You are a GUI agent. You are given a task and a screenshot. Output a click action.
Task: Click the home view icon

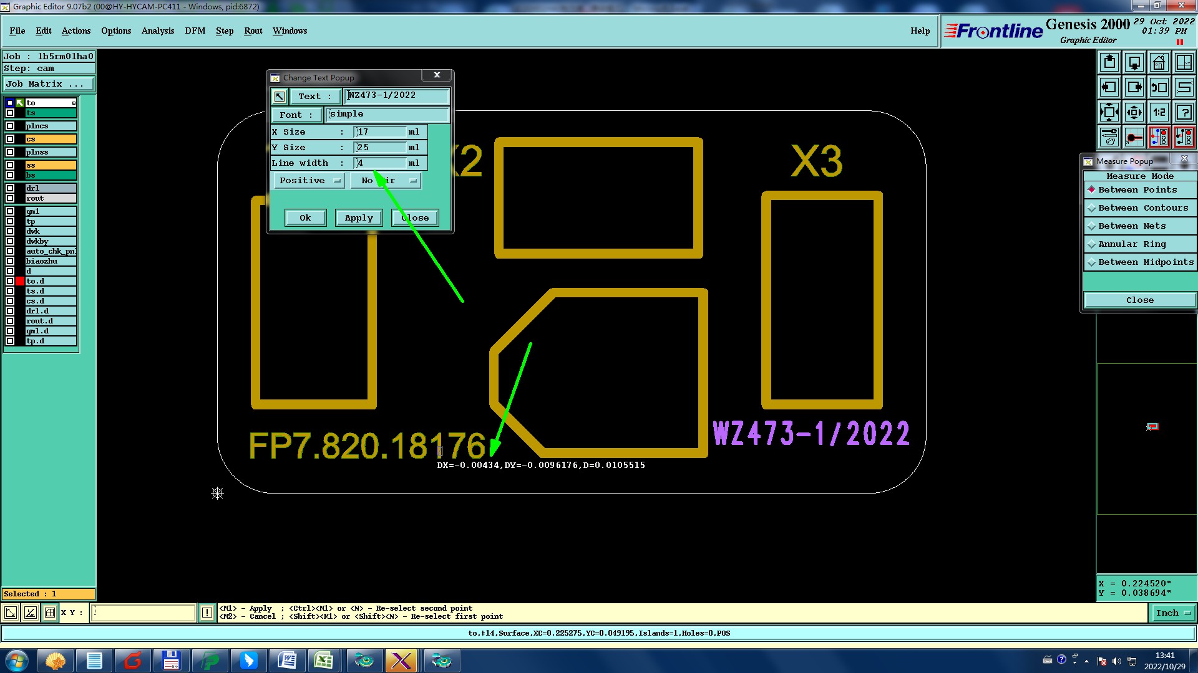(1159, 62)
